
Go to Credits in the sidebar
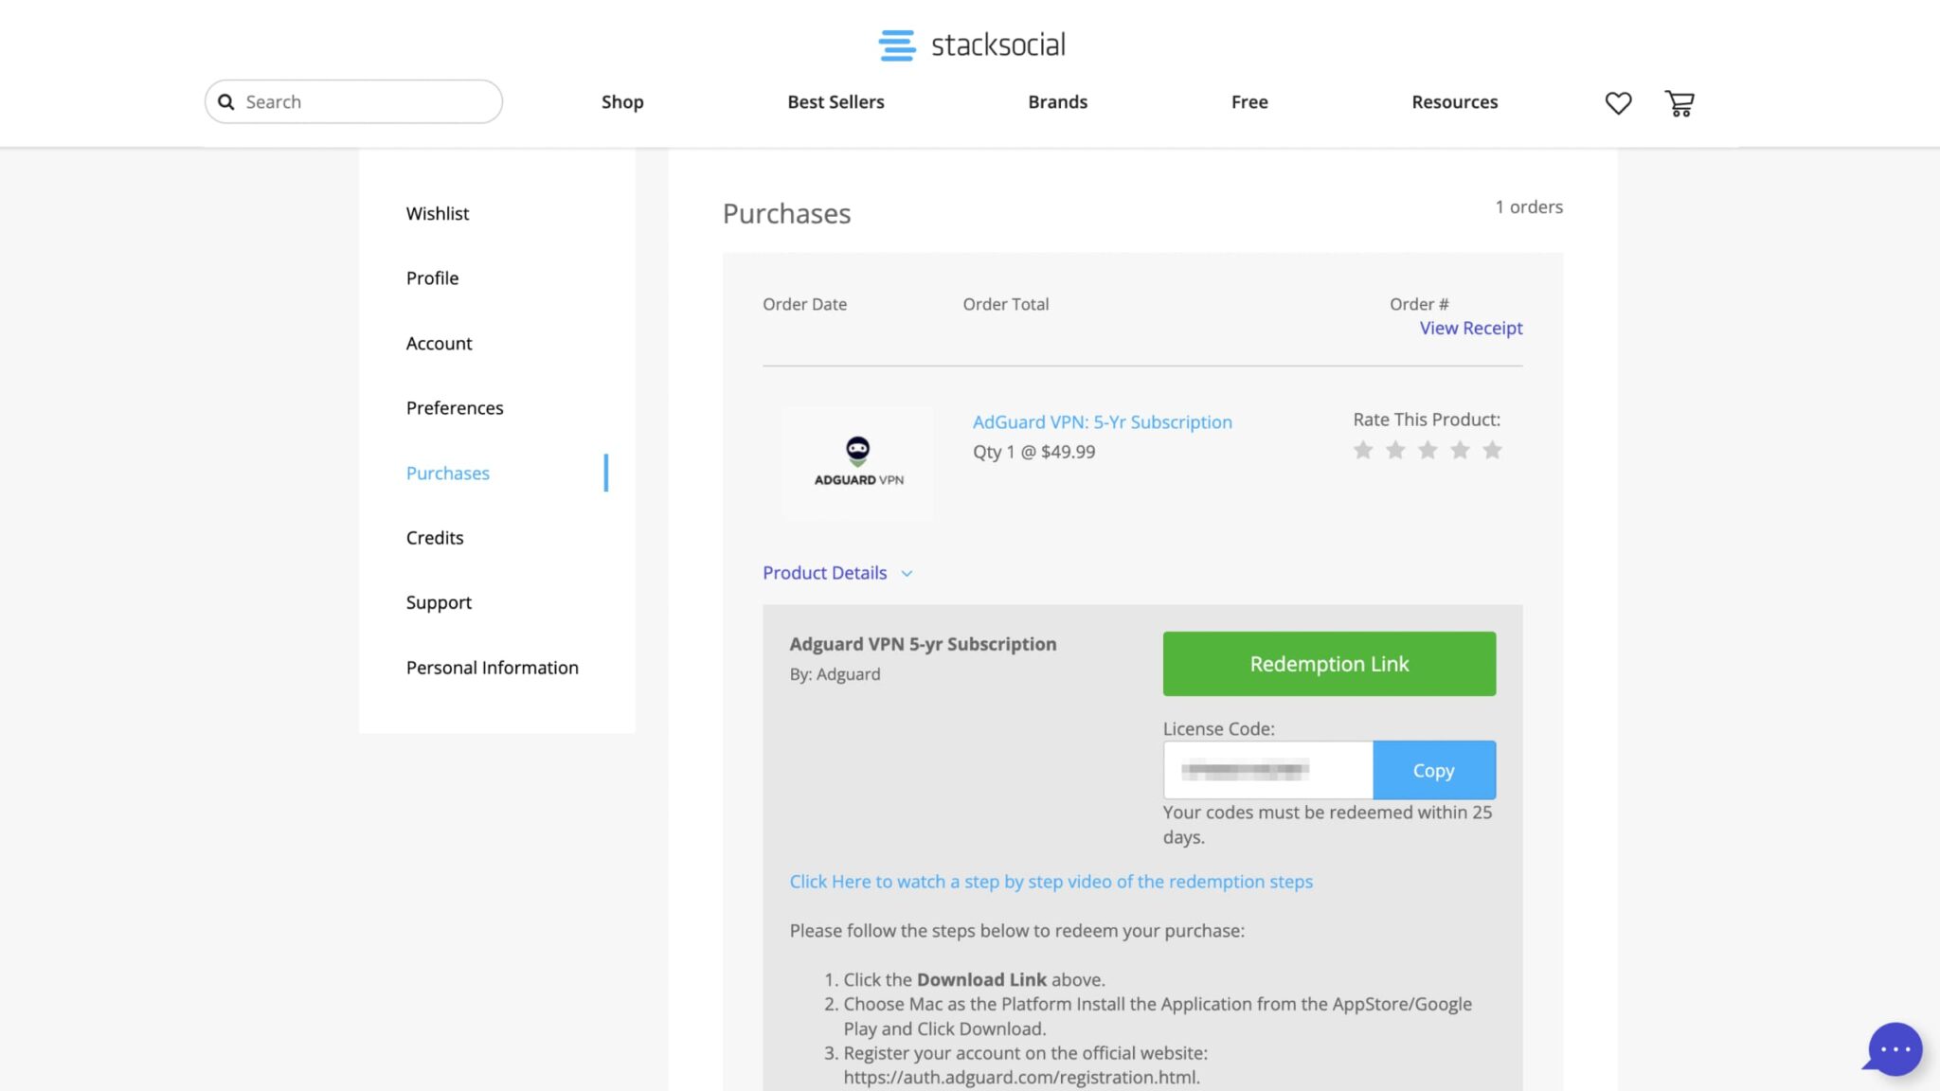(435, 537)
